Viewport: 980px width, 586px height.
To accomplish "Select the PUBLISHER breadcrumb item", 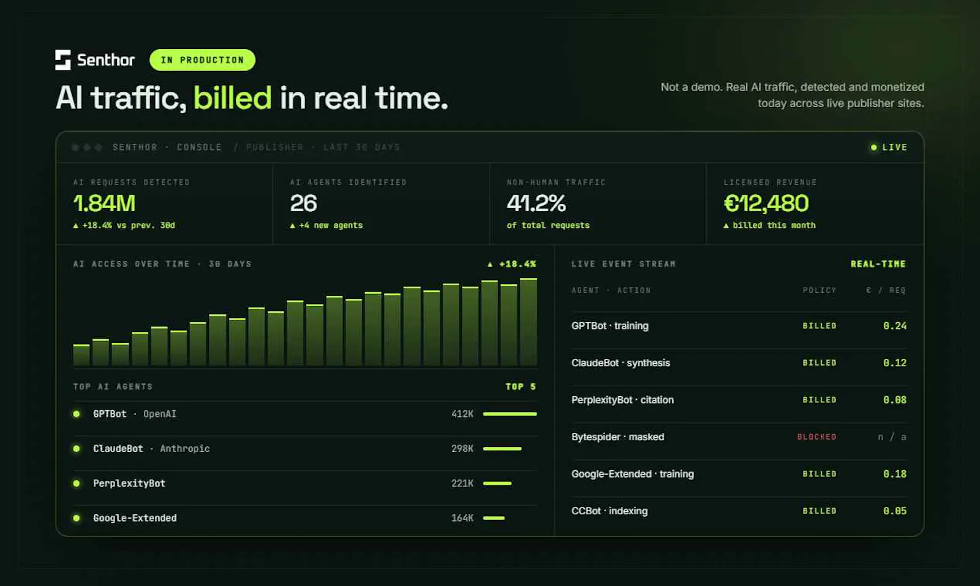I will click(274, 148).
